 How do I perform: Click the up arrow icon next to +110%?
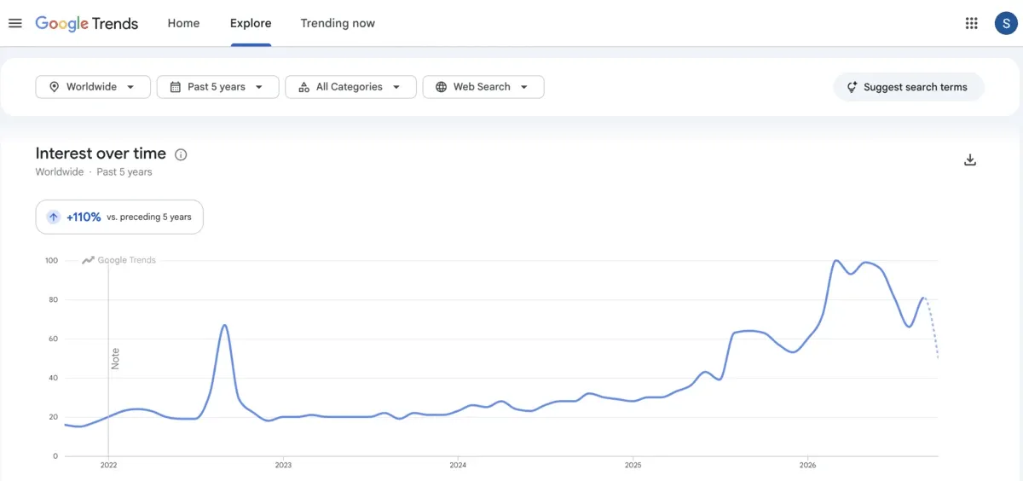click(54, 217)
